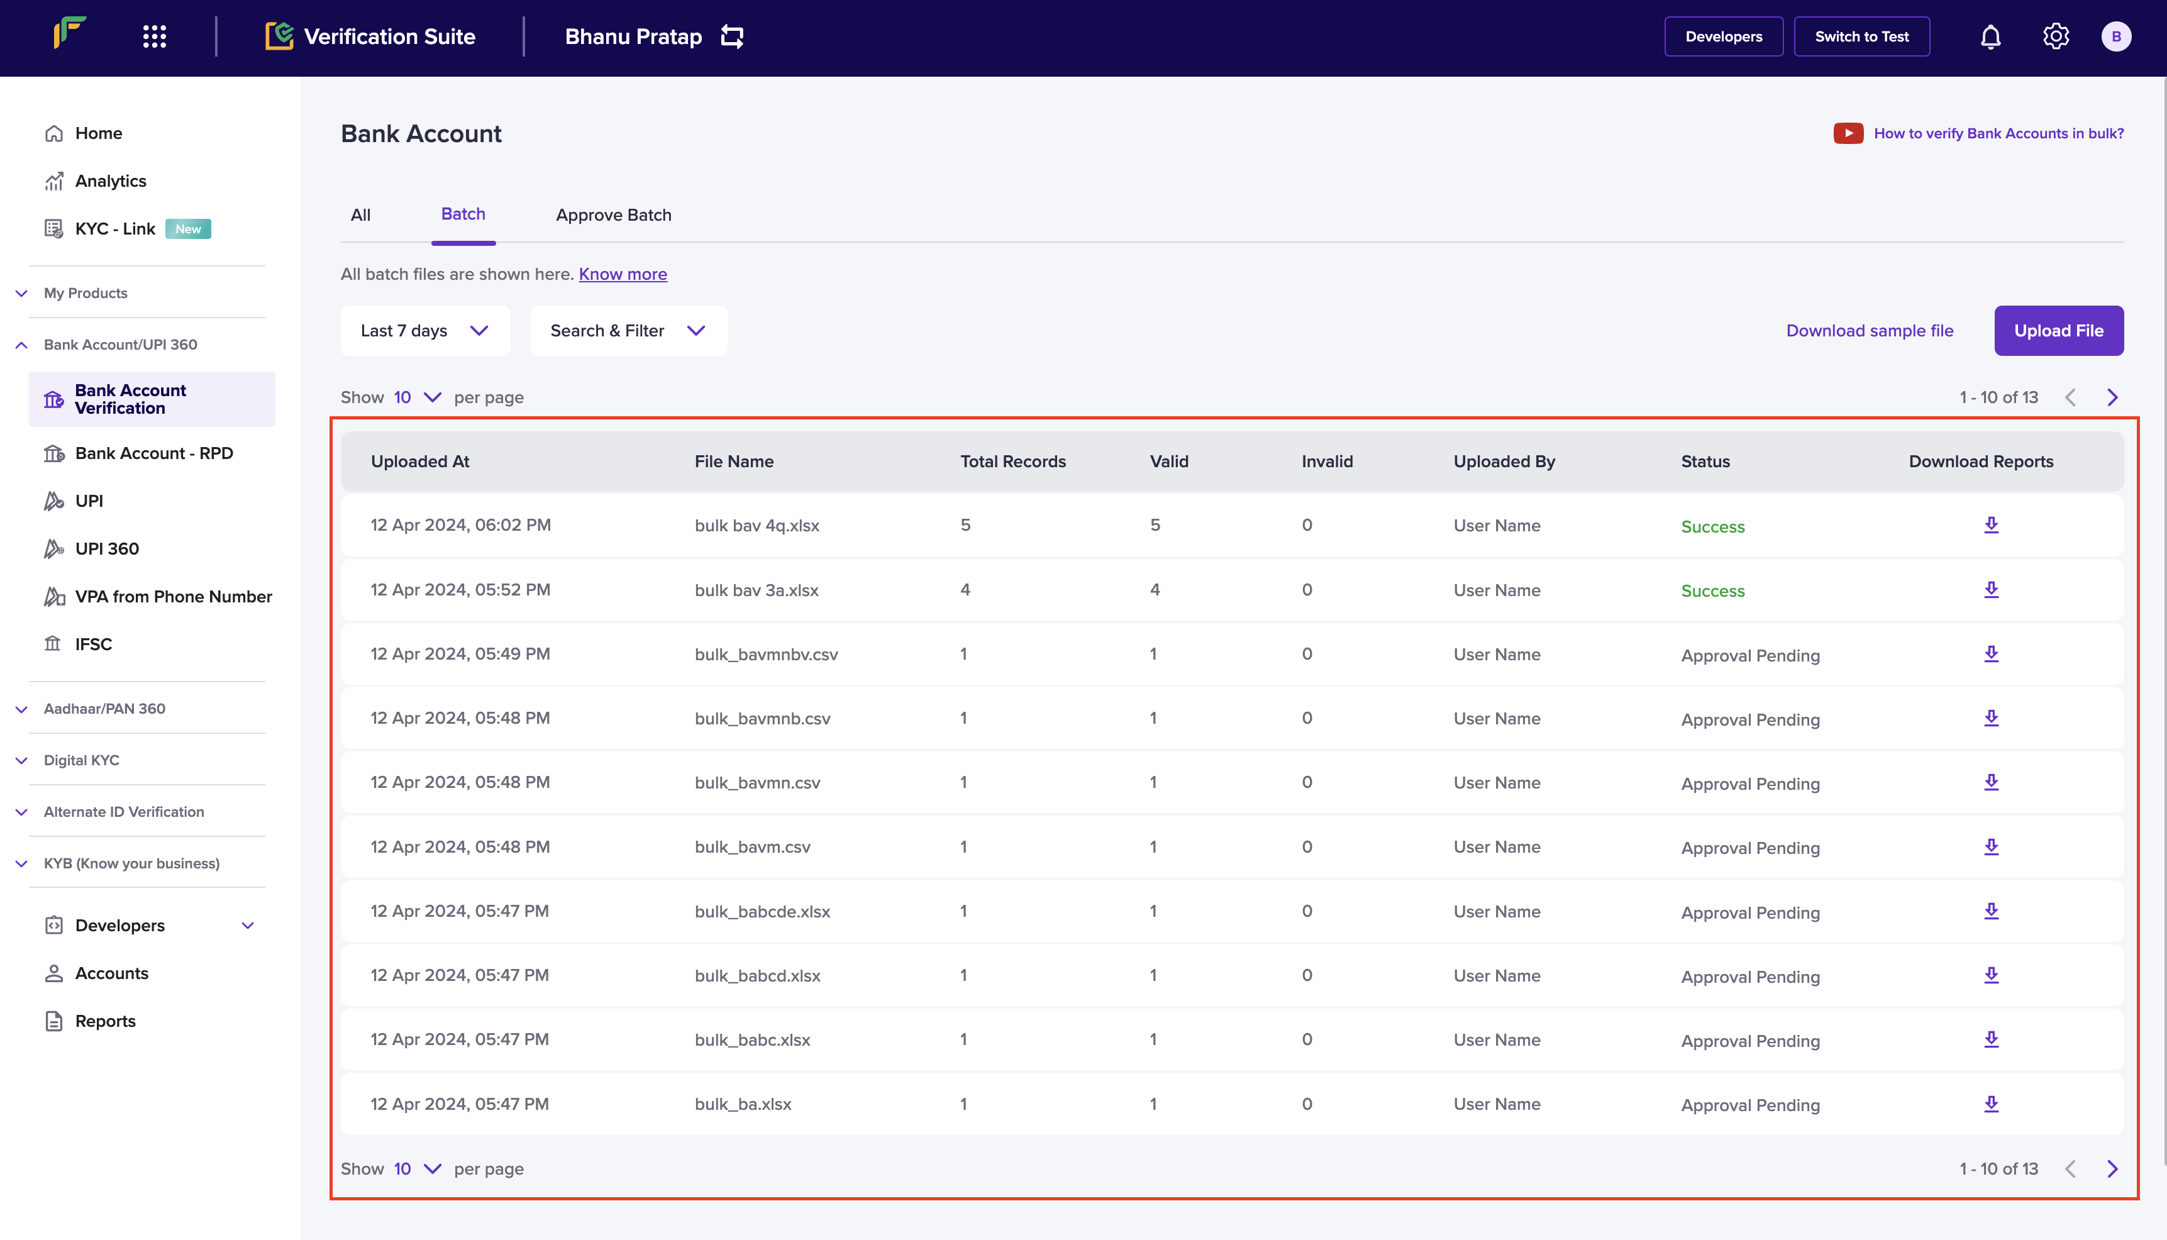Open the Know more link

point(623,274)
